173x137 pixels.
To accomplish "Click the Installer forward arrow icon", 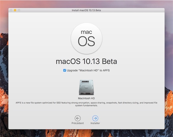I will coord(95,118).
